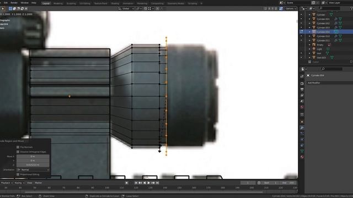Toggle visibility of Cylinder.002 in outliner

302,23
